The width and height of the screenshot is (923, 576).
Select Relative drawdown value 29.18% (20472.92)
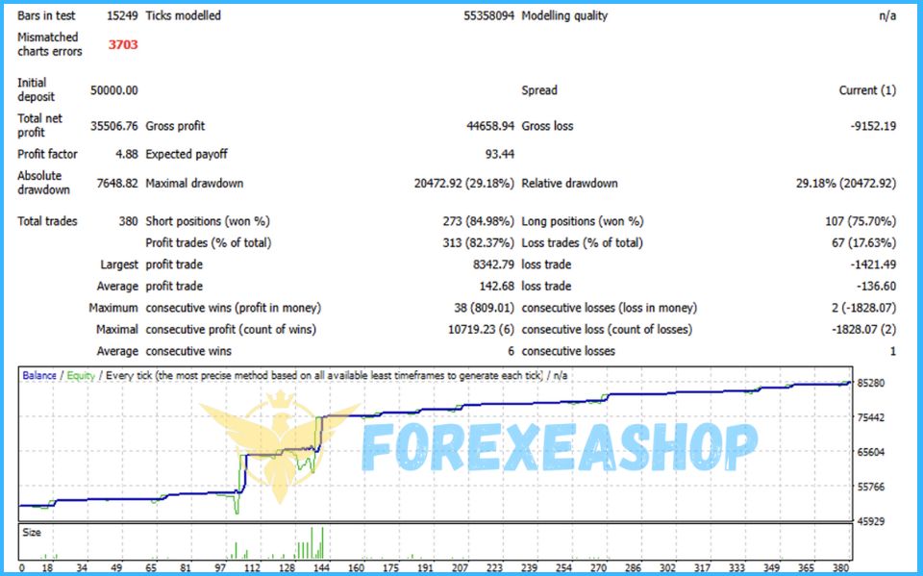(846, 183)
